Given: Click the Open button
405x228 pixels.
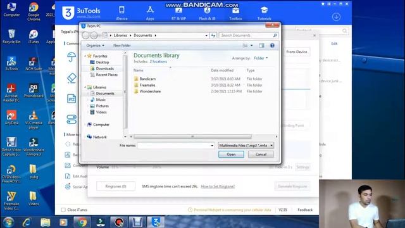Looking at the screenshot, I should point(231,155).
